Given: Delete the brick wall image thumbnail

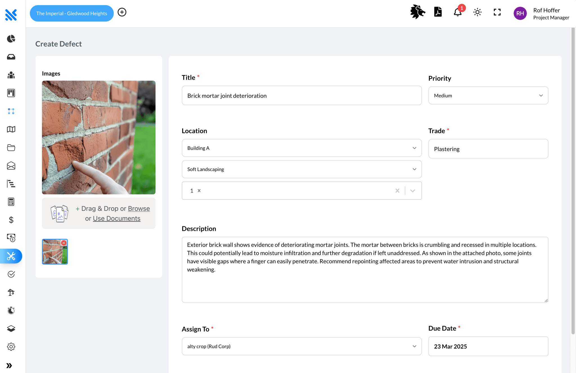Looking at the screenshot, I should (64, 243).
